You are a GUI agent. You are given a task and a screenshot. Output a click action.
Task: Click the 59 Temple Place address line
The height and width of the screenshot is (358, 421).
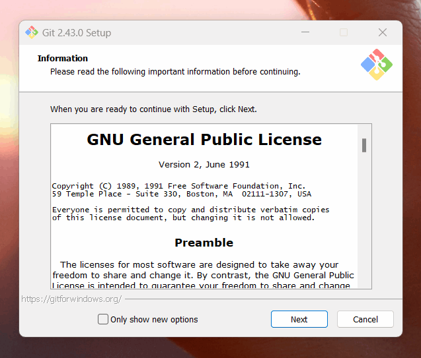tap(182, 194)
